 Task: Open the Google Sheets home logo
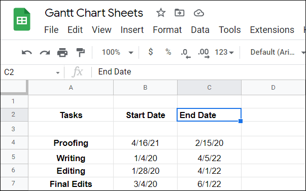22,19
